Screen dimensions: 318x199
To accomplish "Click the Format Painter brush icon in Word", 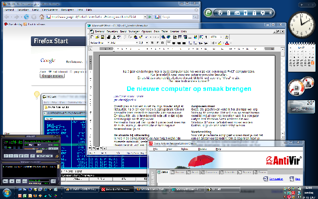I will tap(141, 37).
